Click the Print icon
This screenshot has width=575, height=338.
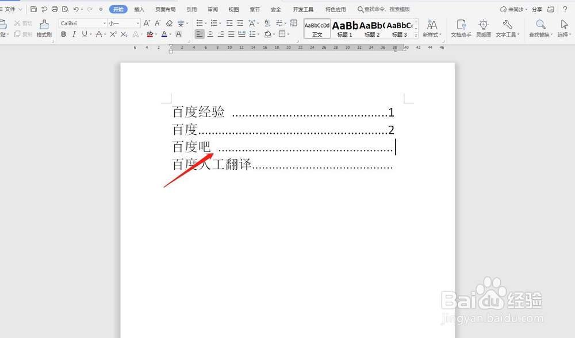pos(55,9)
